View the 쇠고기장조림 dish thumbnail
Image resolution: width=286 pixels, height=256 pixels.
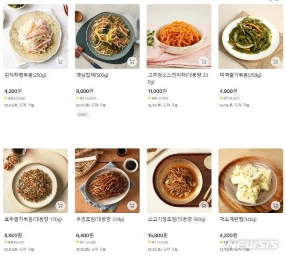[x=179, y=181]
